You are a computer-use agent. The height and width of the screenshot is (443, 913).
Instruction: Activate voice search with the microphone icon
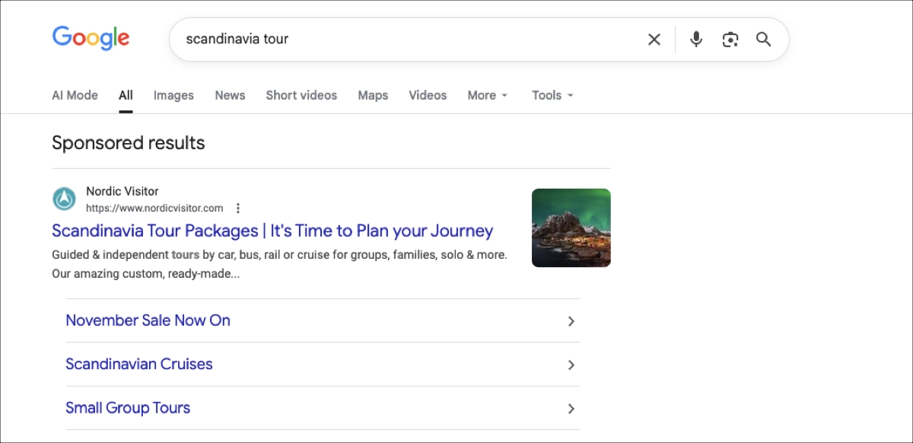[x=695, y=39]
